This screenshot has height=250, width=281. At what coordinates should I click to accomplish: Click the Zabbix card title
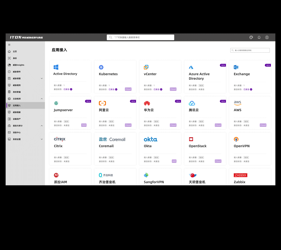point(239,182)
